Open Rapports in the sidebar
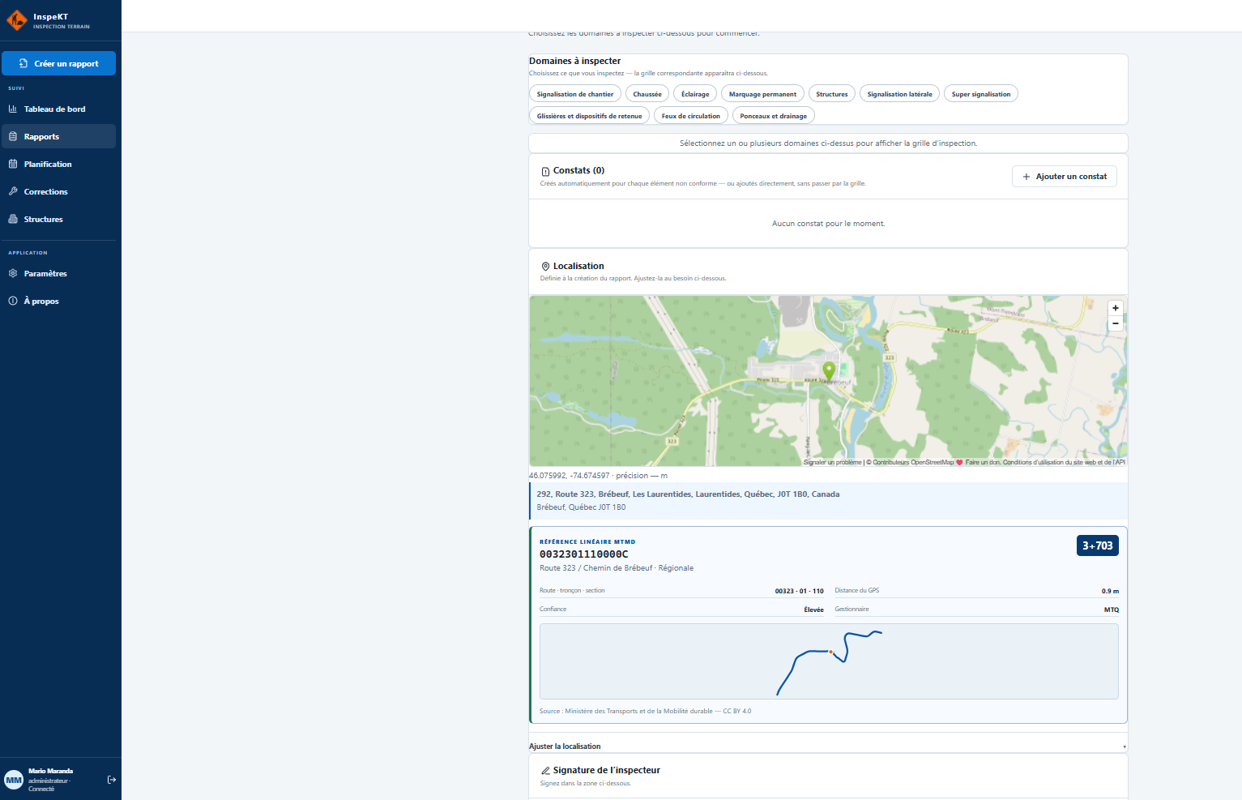Screen dimensions: 1242x800 [58, 136]
